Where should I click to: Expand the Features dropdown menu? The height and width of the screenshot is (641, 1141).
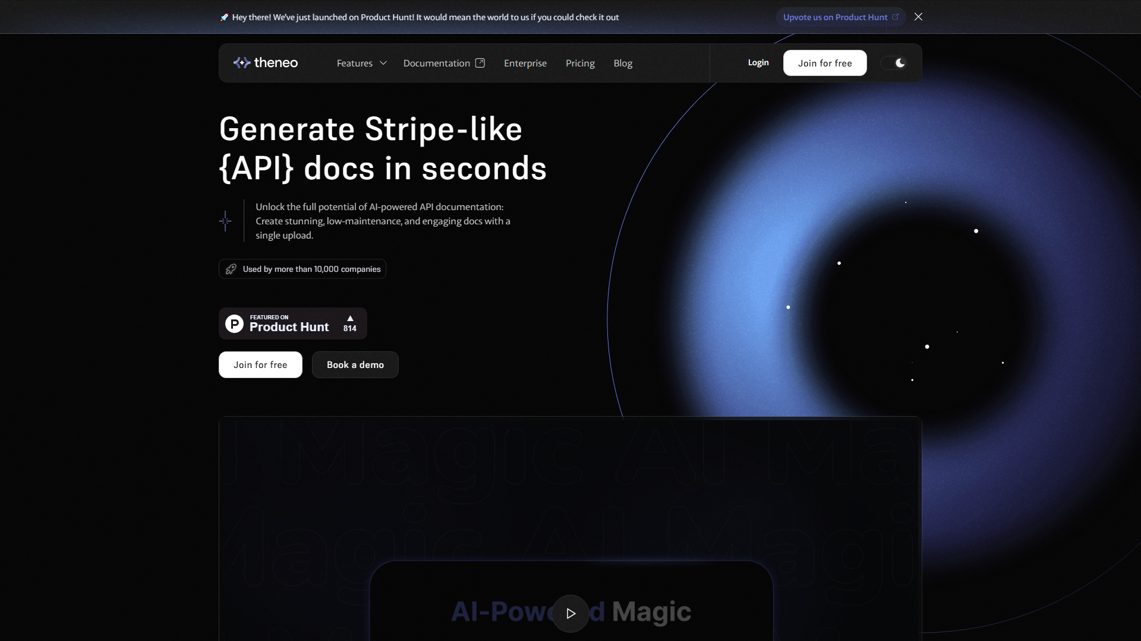[361, 62]
